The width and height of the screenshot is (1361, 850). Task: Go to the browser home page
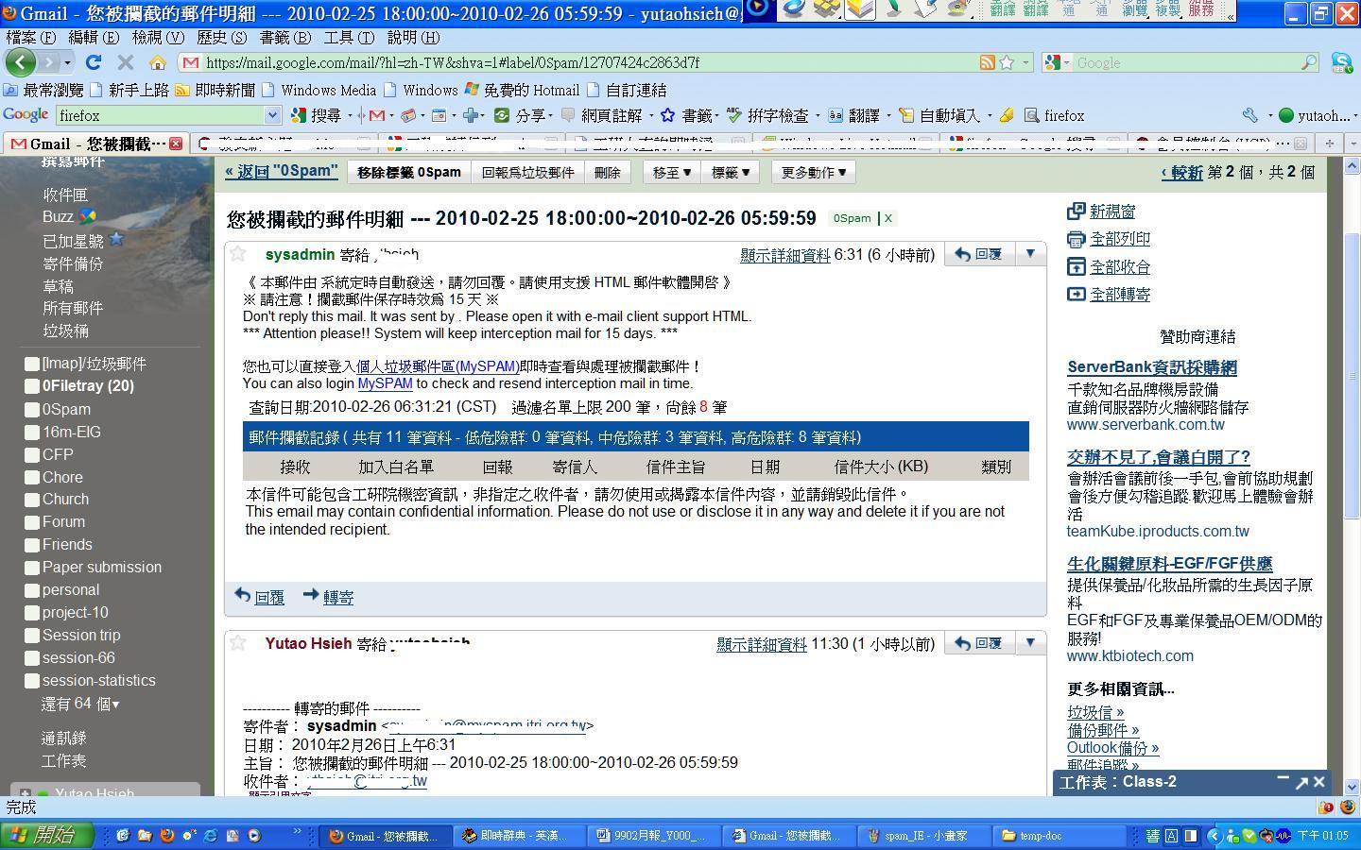[x=157, y=62]
